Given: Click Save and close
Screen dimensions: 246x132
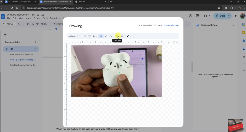Looking at the screenshot, I should [x=171, y=25].
